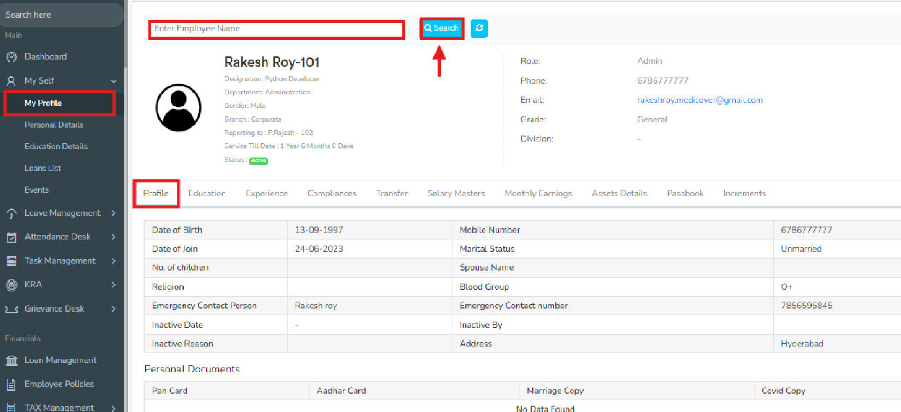The height and width of the screenshot is (412, 901).
Task: Click the green Active status badge
Action: coord(259,160)
